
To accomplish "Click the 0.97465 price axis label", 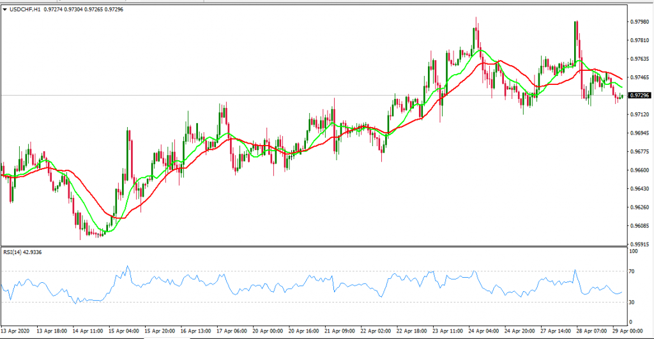I will (x=640, y=77).
